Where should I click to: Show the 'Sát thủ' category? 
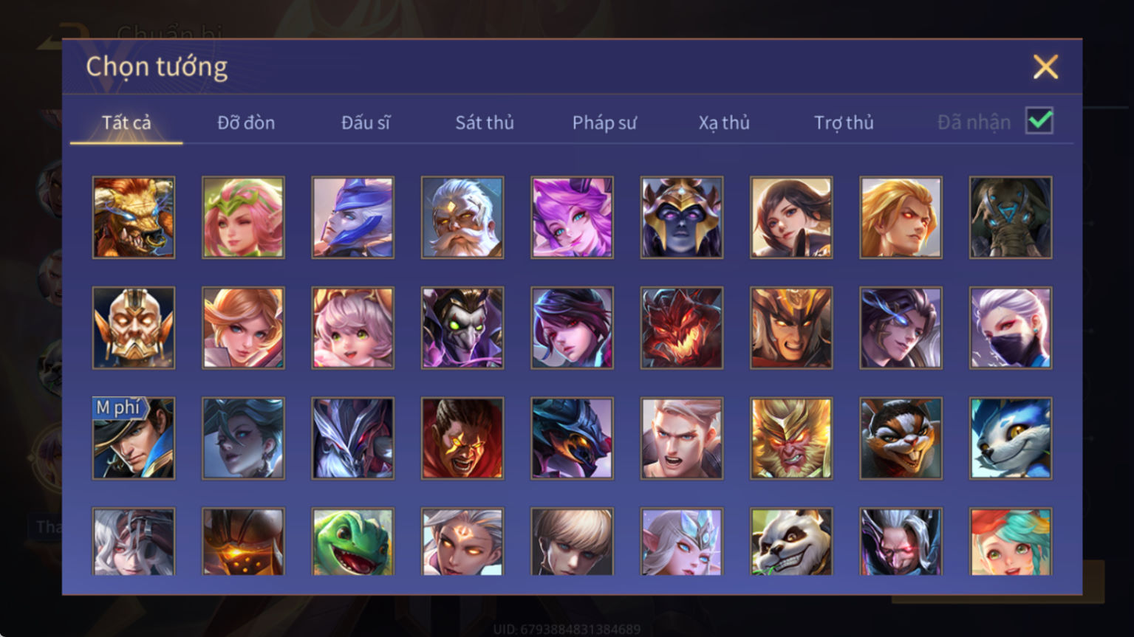coord(485,123)
